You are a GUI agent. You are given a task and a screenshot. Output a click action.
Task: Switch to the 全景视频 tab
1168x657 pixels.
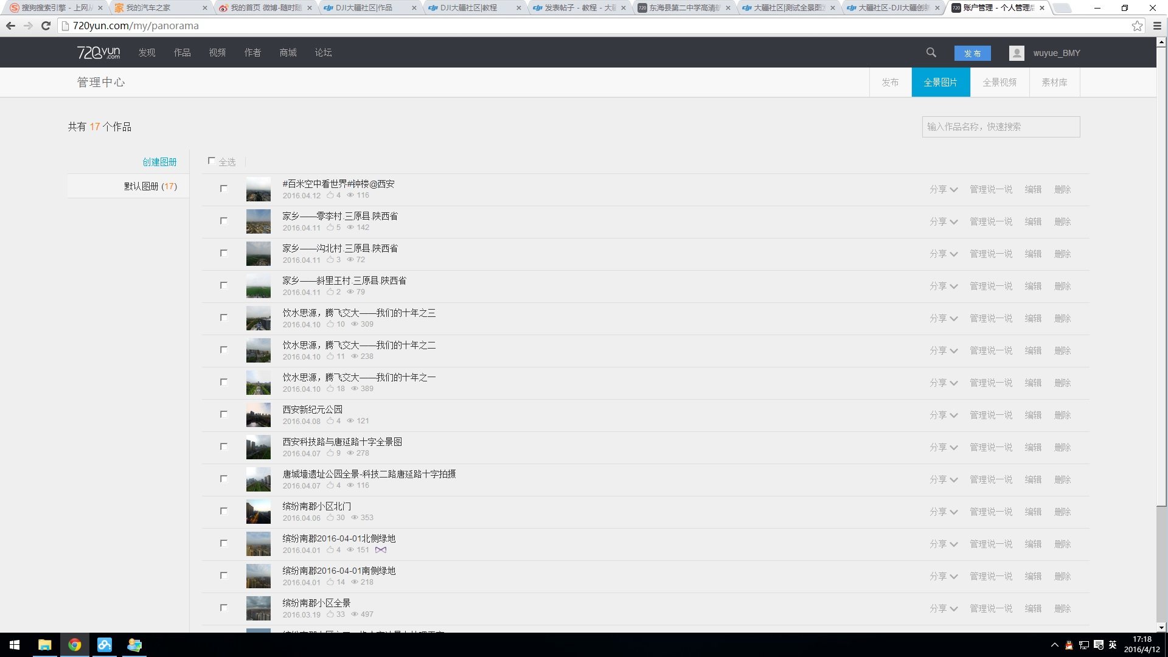[x=999, y=82]
